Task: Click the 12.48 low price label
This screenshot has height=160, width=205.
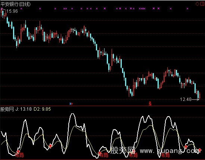Action: point(186,99)
